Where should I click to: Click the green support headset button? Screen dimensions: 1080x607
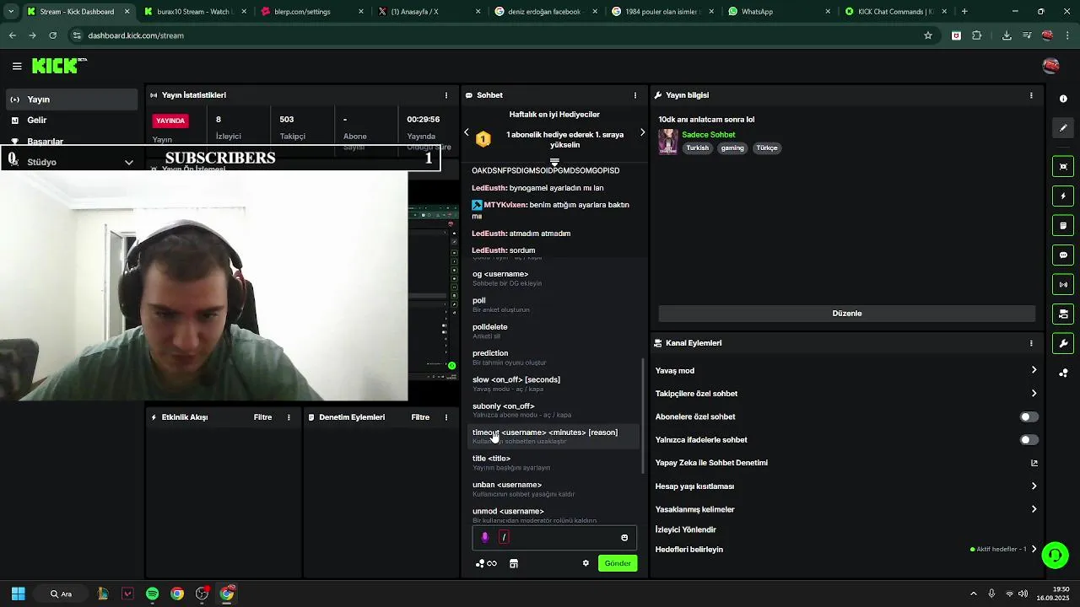point(1055,555)
